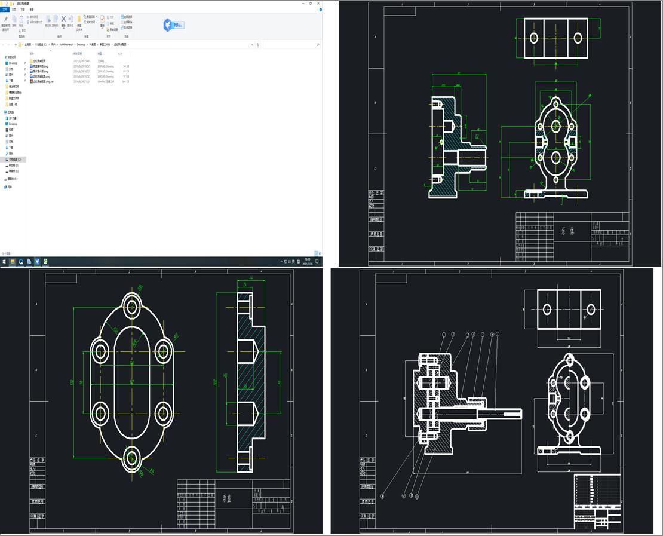Click Copy path in the clipboard group
This screenshot has width=663, height=536.
click(x=33, y=17)
